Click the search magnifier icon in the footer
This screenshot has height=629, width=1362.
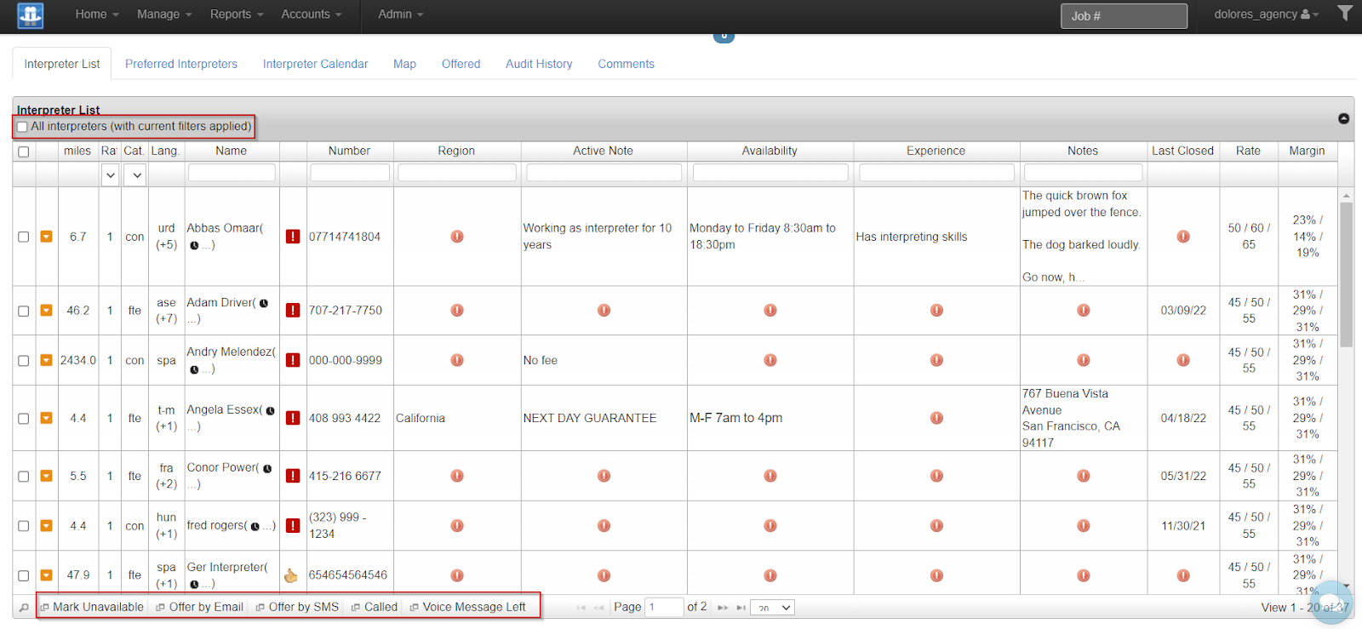point(24,608)
